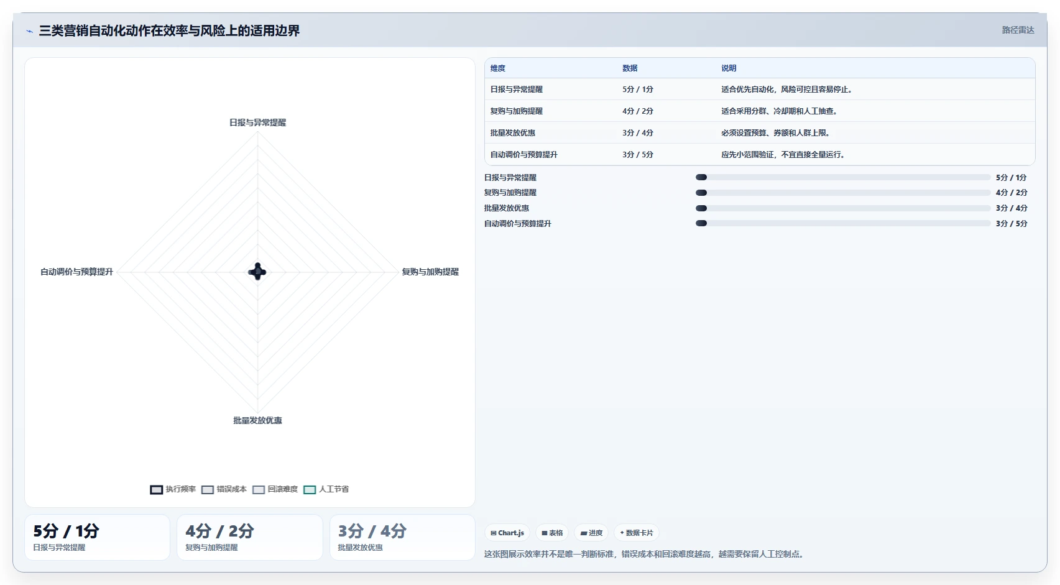Select the 日报与异常提醒 table row name
The height and width of the screenshot is (585, 1060).
click(517, 90)
